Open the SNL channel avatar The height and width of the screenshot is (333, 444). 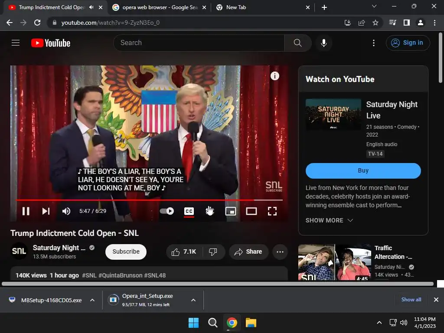19,251
